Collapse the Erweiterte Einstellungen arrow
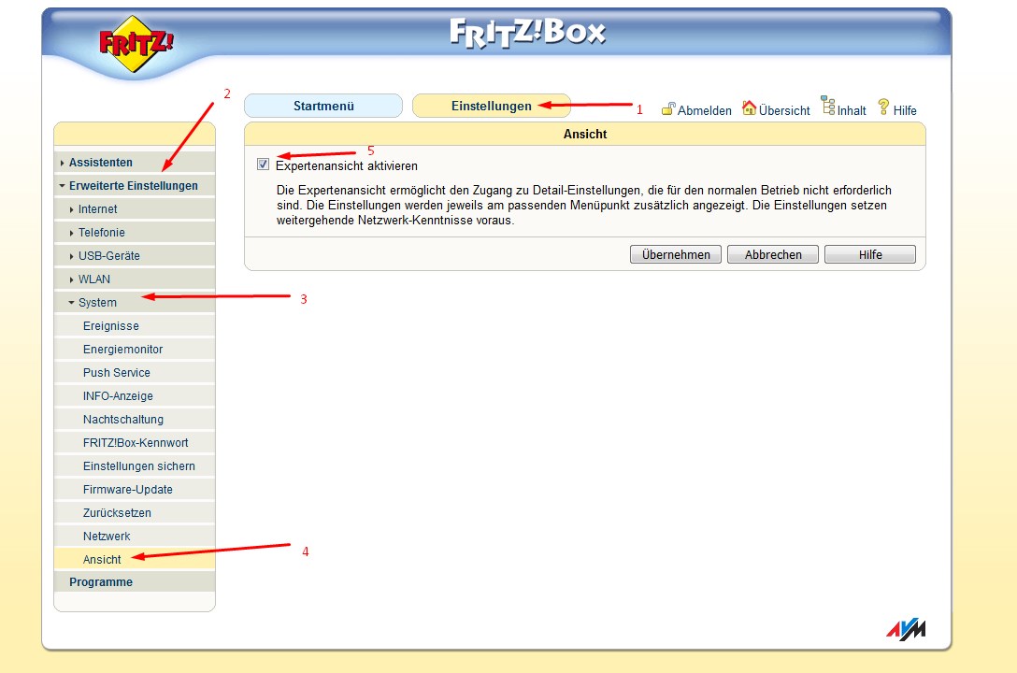This screenshot has height=673, width=1017. (x=63, y=185)
